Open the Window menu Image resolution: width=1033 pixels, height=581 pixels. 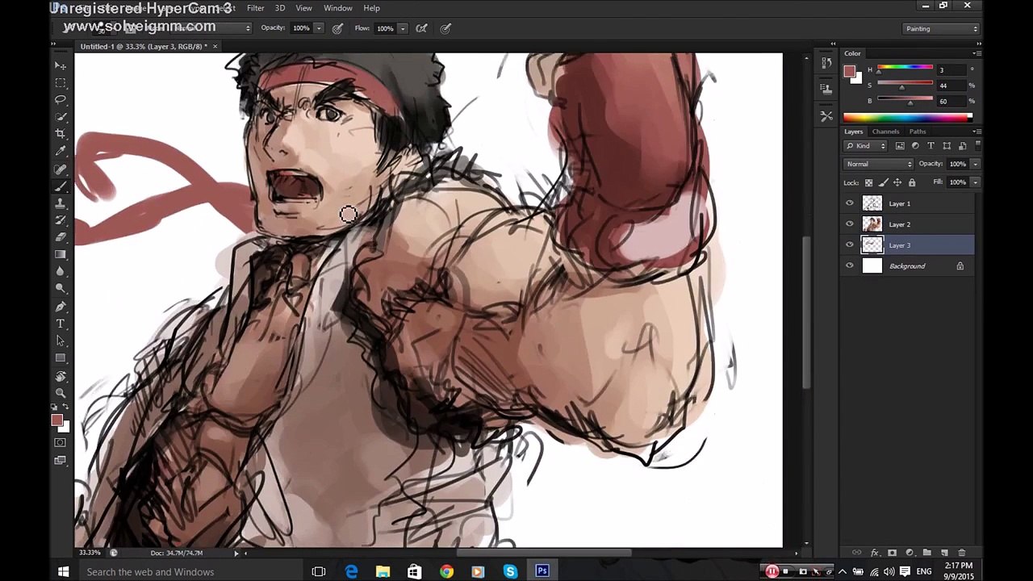(x=337, y=8)
